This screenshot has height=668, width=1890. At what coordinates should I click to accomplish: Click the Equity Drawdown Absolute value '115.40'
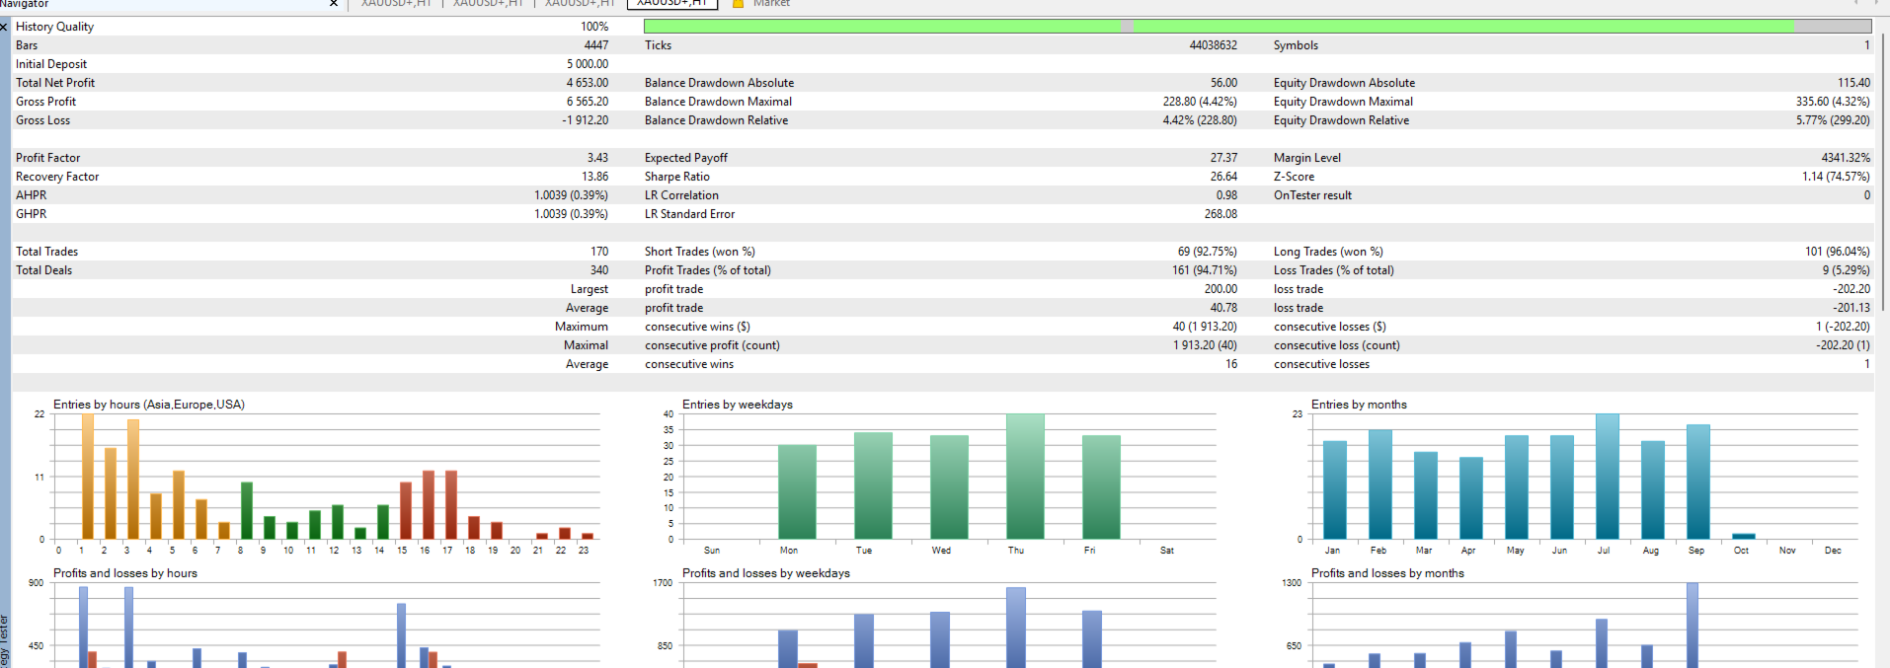1853,83
